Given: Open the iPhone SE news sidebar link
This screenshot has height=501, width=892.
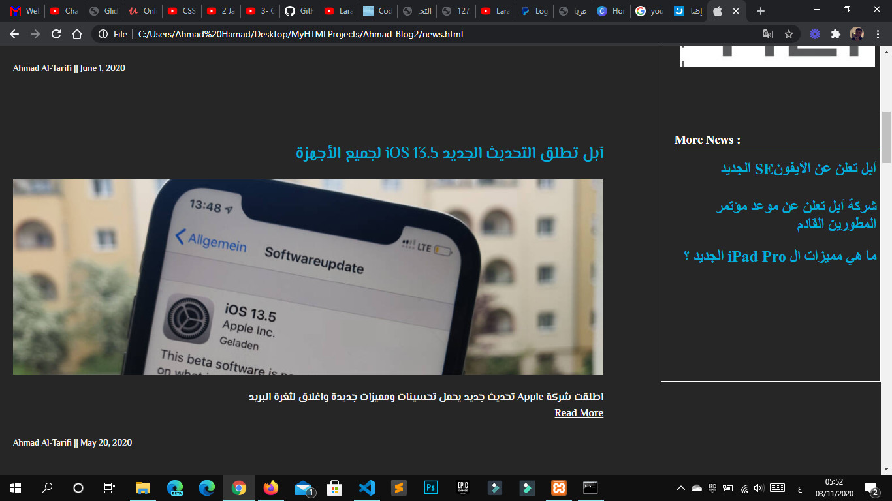Looking at the screenshot, I should coord(798,169).
